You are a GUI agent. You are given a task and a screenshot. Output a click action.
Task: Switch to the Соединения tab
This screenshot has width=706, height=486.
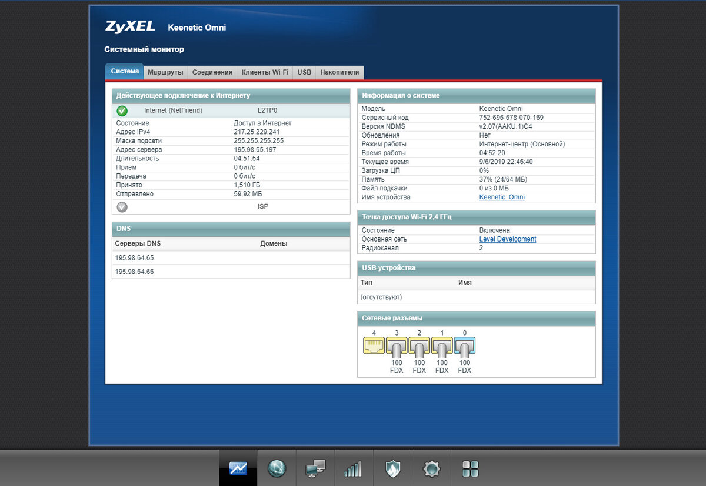[212, 72]
